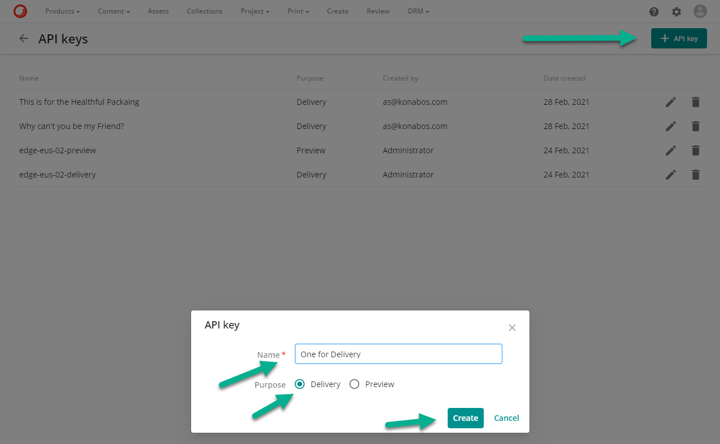
Task: Click as@konabos.com in the Healthful Packaing row
Action: pos(415,102)
